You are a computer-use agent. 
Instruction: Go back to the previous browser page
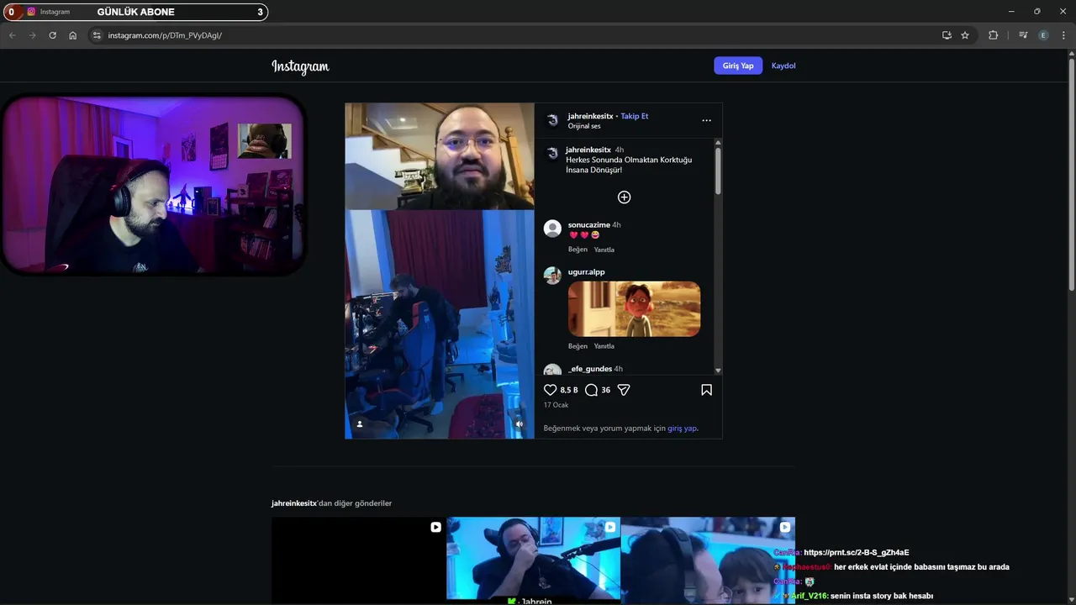[13, 35]
